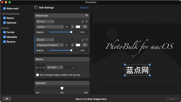Screen dimensions: 181x102
Task: Select the bottom-right handle of the Chinese watermark
Action: (150, 75)
